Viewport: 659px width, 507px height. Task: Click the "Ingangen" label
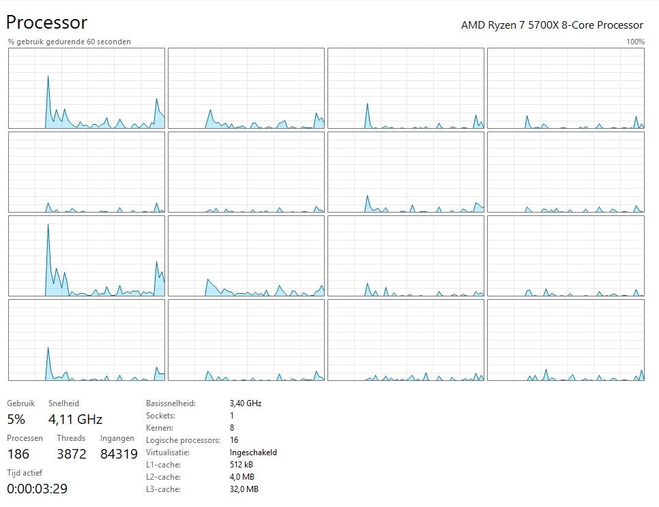click(x=117, y=438)
